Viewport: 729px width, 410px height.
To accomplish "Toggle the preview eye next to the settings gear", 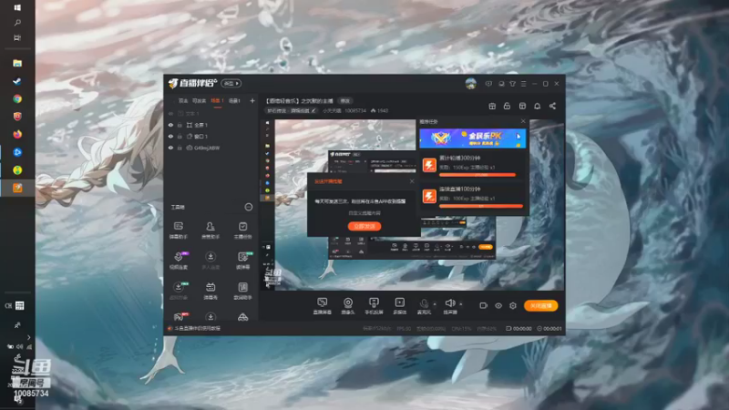I will pos(498,305).
